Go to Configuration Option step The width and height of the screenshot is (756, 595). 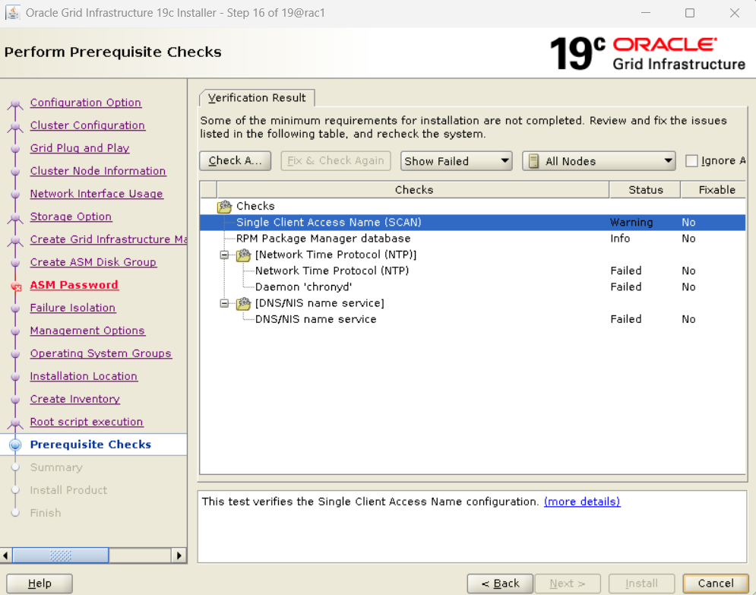tap(86, 103)
